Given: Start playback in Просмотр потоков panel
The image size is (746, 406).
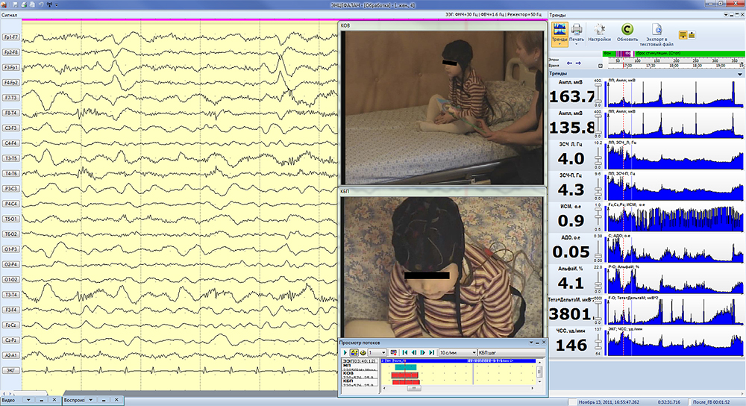Looking at the screenshot, I should [x=345, y=352].
